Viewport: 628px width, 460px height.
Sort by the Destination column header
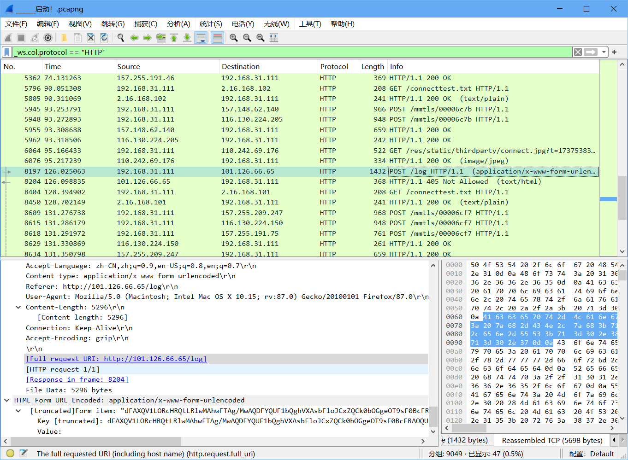point(268,66)
